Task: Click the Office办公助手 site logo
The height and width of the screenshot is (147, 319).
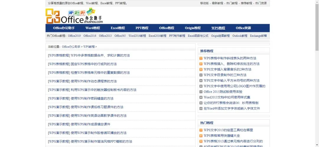Action: point(74,16)
